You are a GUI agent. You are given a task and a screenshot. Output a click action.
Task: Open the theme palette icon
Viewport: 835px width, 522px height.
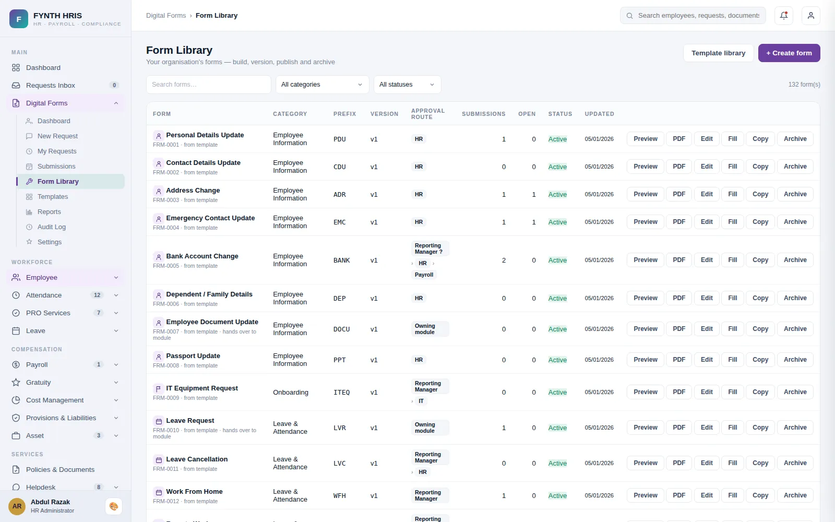(114, 506)
